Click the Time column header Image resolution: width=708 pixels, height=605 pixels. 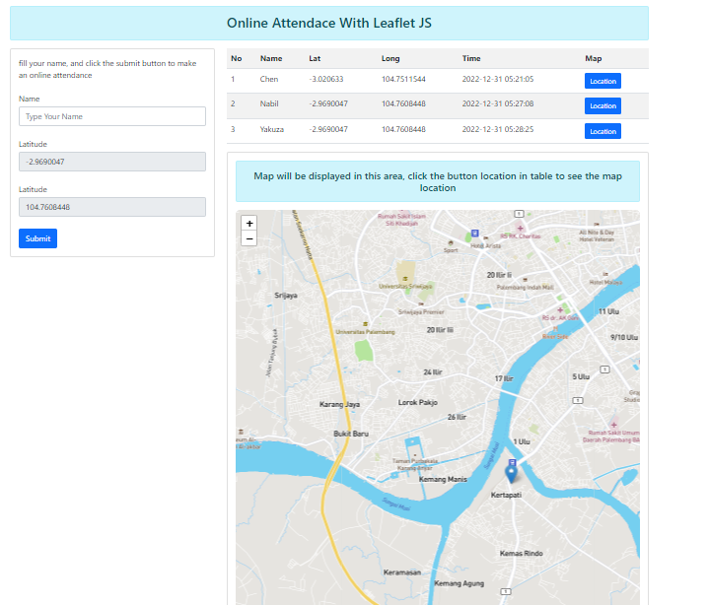tap(471, 59)
